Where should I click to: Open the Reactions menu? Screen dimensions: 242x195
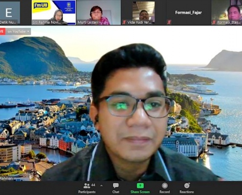tap(187, 188)
